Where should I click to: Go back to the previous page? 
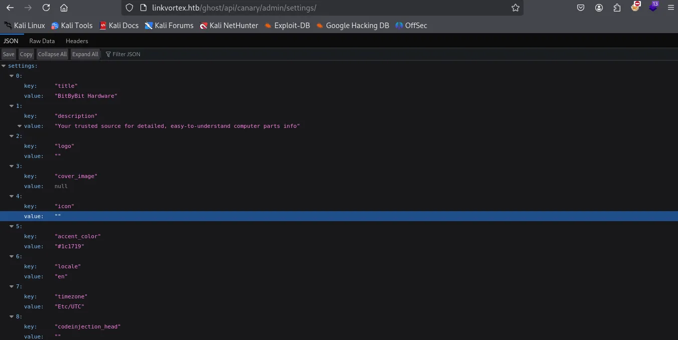click(x=10, y=8)
